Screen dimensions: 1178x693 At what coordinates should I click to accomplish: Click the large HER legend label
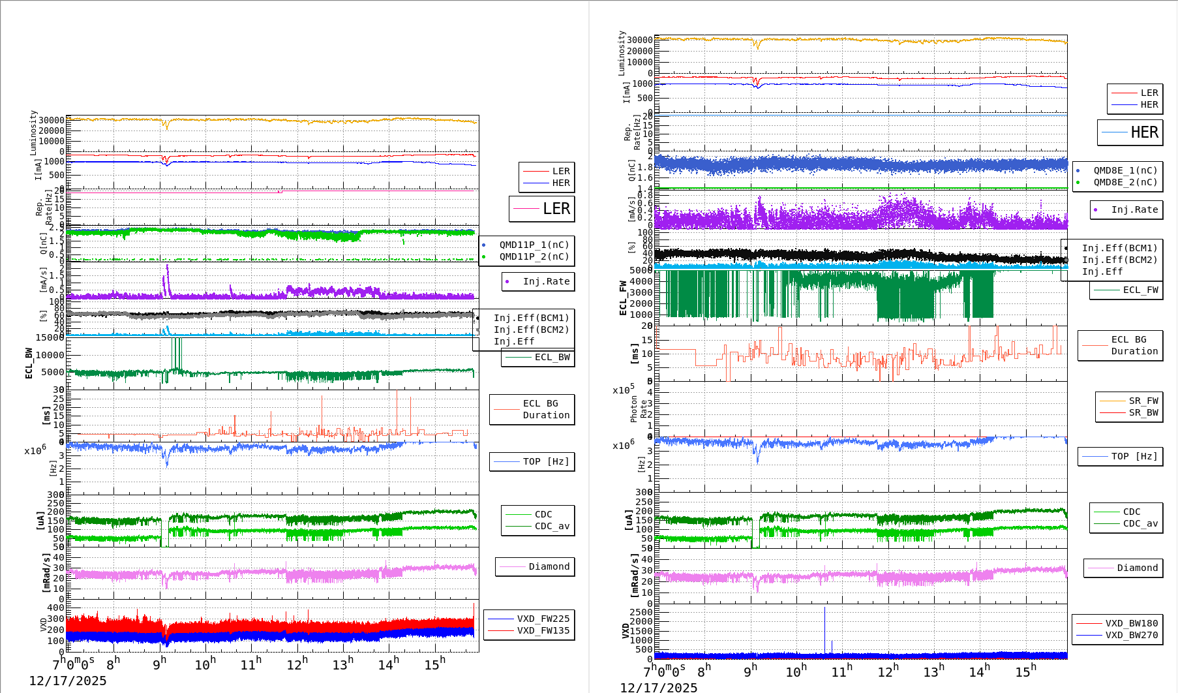(1144, 132)
